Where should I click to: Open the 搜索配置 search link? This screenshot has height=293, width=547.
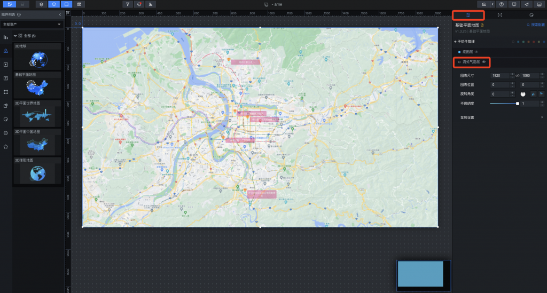536,25
